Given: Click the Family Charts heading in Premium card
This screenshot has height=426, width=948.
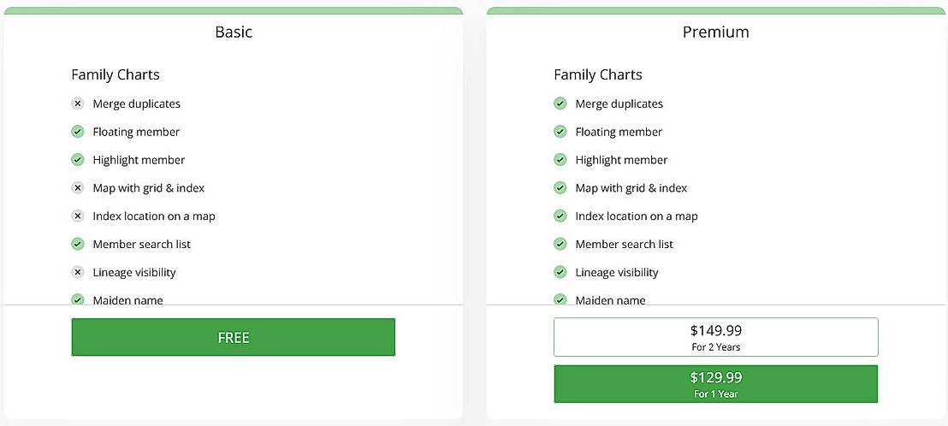Looking at the screenshot, I should point(598,75).
